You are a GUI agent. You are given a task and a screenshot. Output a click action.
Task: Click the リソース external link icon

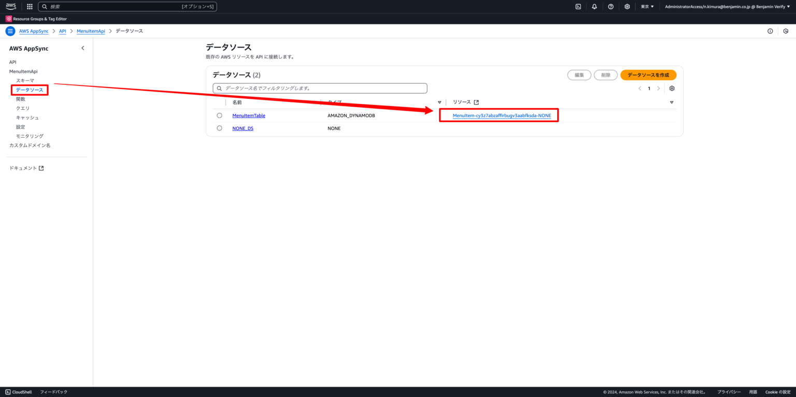point(476,102)
